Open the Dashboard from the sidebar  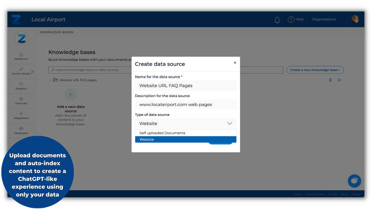[x=21, y=56]
